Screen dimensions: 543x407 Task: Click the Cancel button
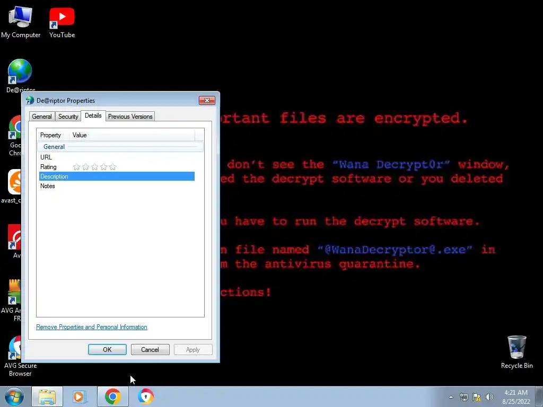150,350
